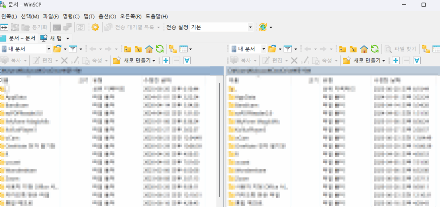Open the 탭(T) menu
440x207 pixels.
pos(89,16)
